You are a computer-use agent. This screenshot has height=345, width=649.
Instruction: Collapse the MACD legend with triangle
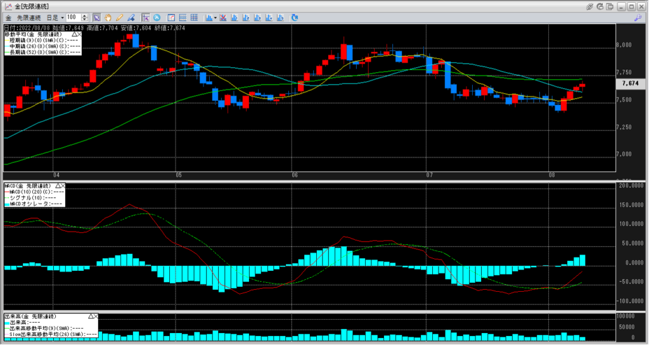(58, 185)
